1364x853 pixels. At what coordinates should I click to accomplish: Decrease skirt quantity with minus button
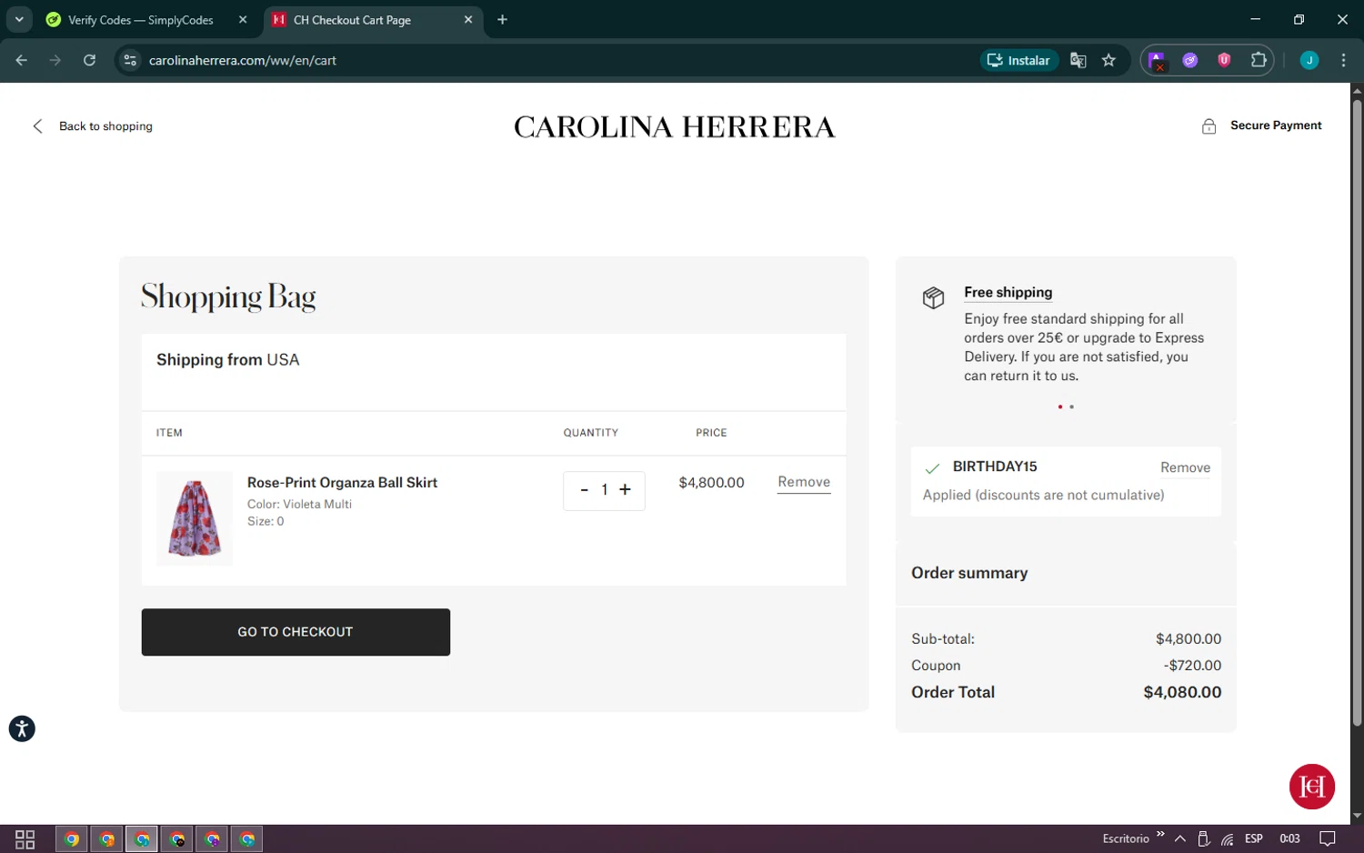tap(584, 489)
